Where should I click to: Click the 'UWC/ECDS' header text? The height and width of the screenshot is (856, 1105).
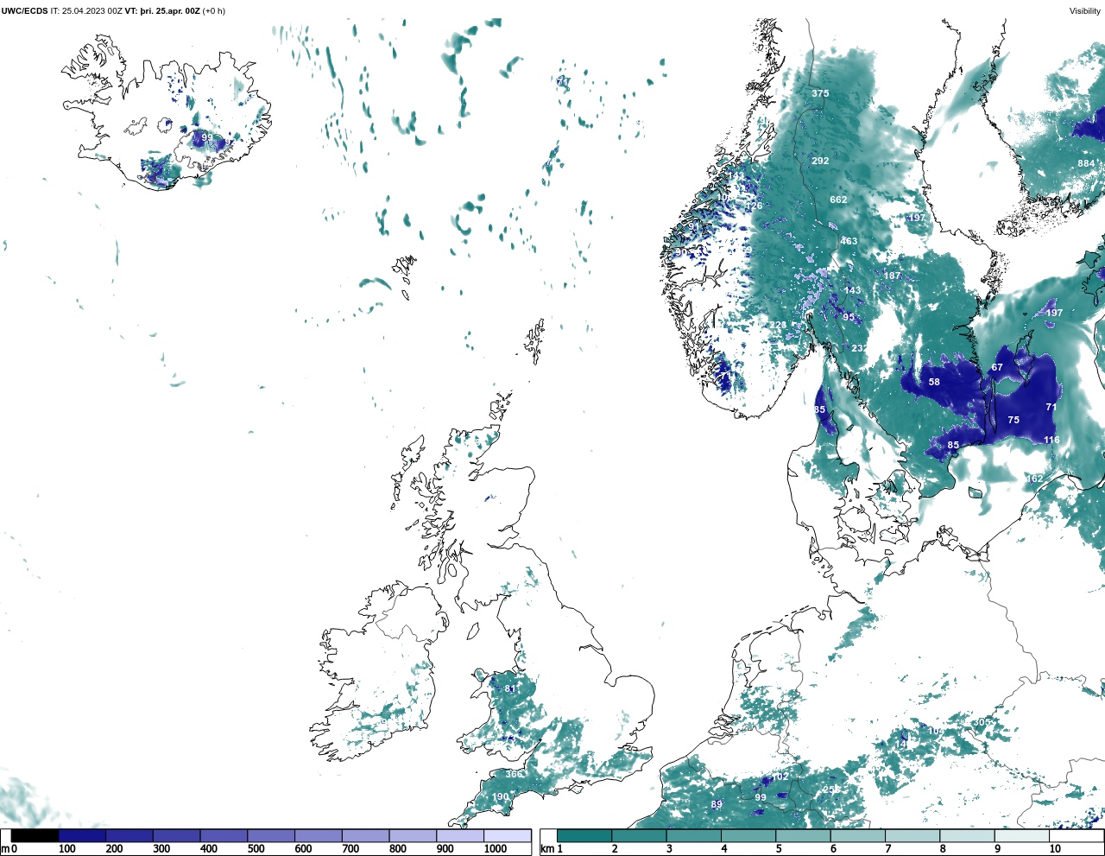(24, 11)
